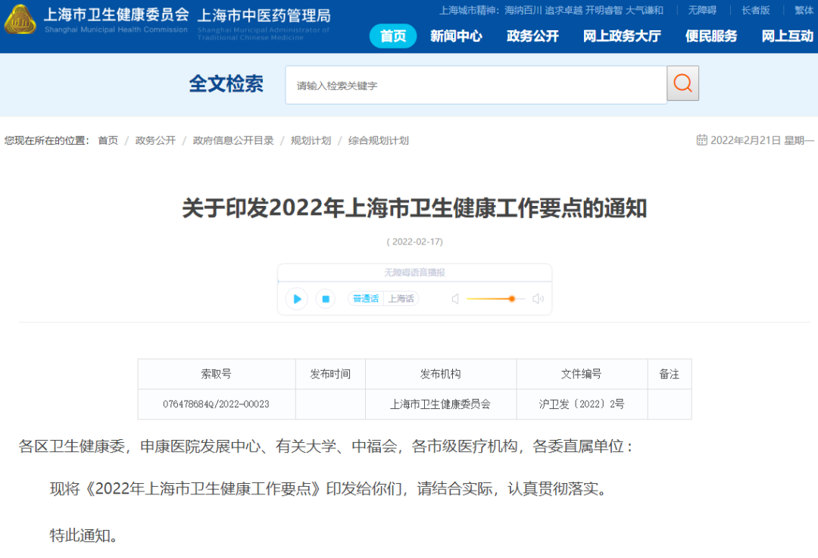The image size is (818, 558).
Task: Switch to the 新闻中心 tab
Action: tap(457, 36)
